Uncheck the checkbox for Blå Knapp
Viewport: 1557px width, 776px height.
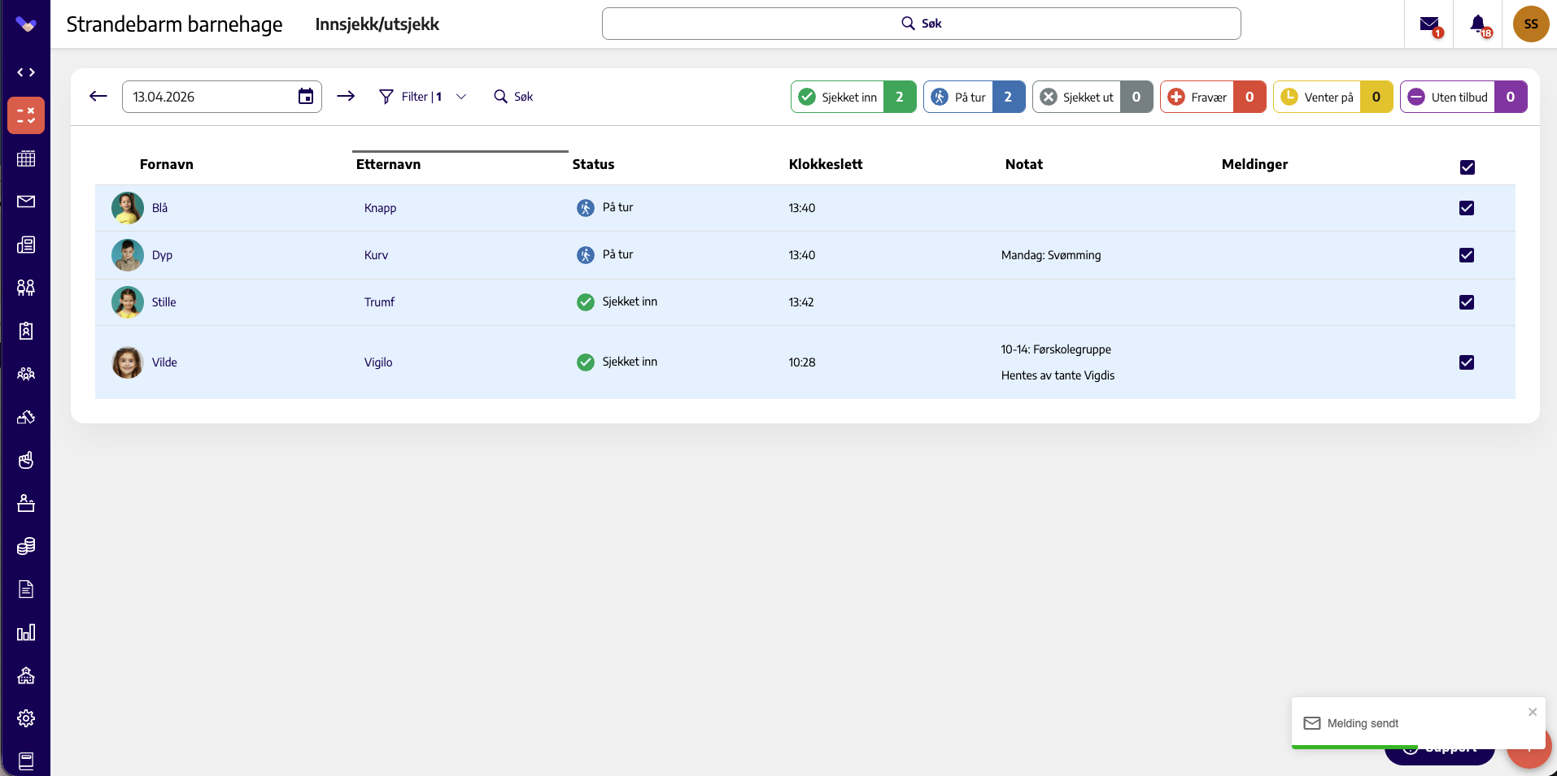[1467, 208]
